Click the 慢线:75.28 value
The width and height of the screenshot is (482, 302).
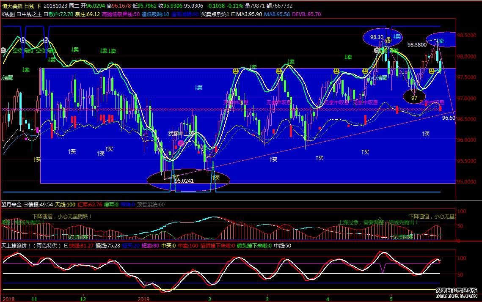click(x=108, y=245)
